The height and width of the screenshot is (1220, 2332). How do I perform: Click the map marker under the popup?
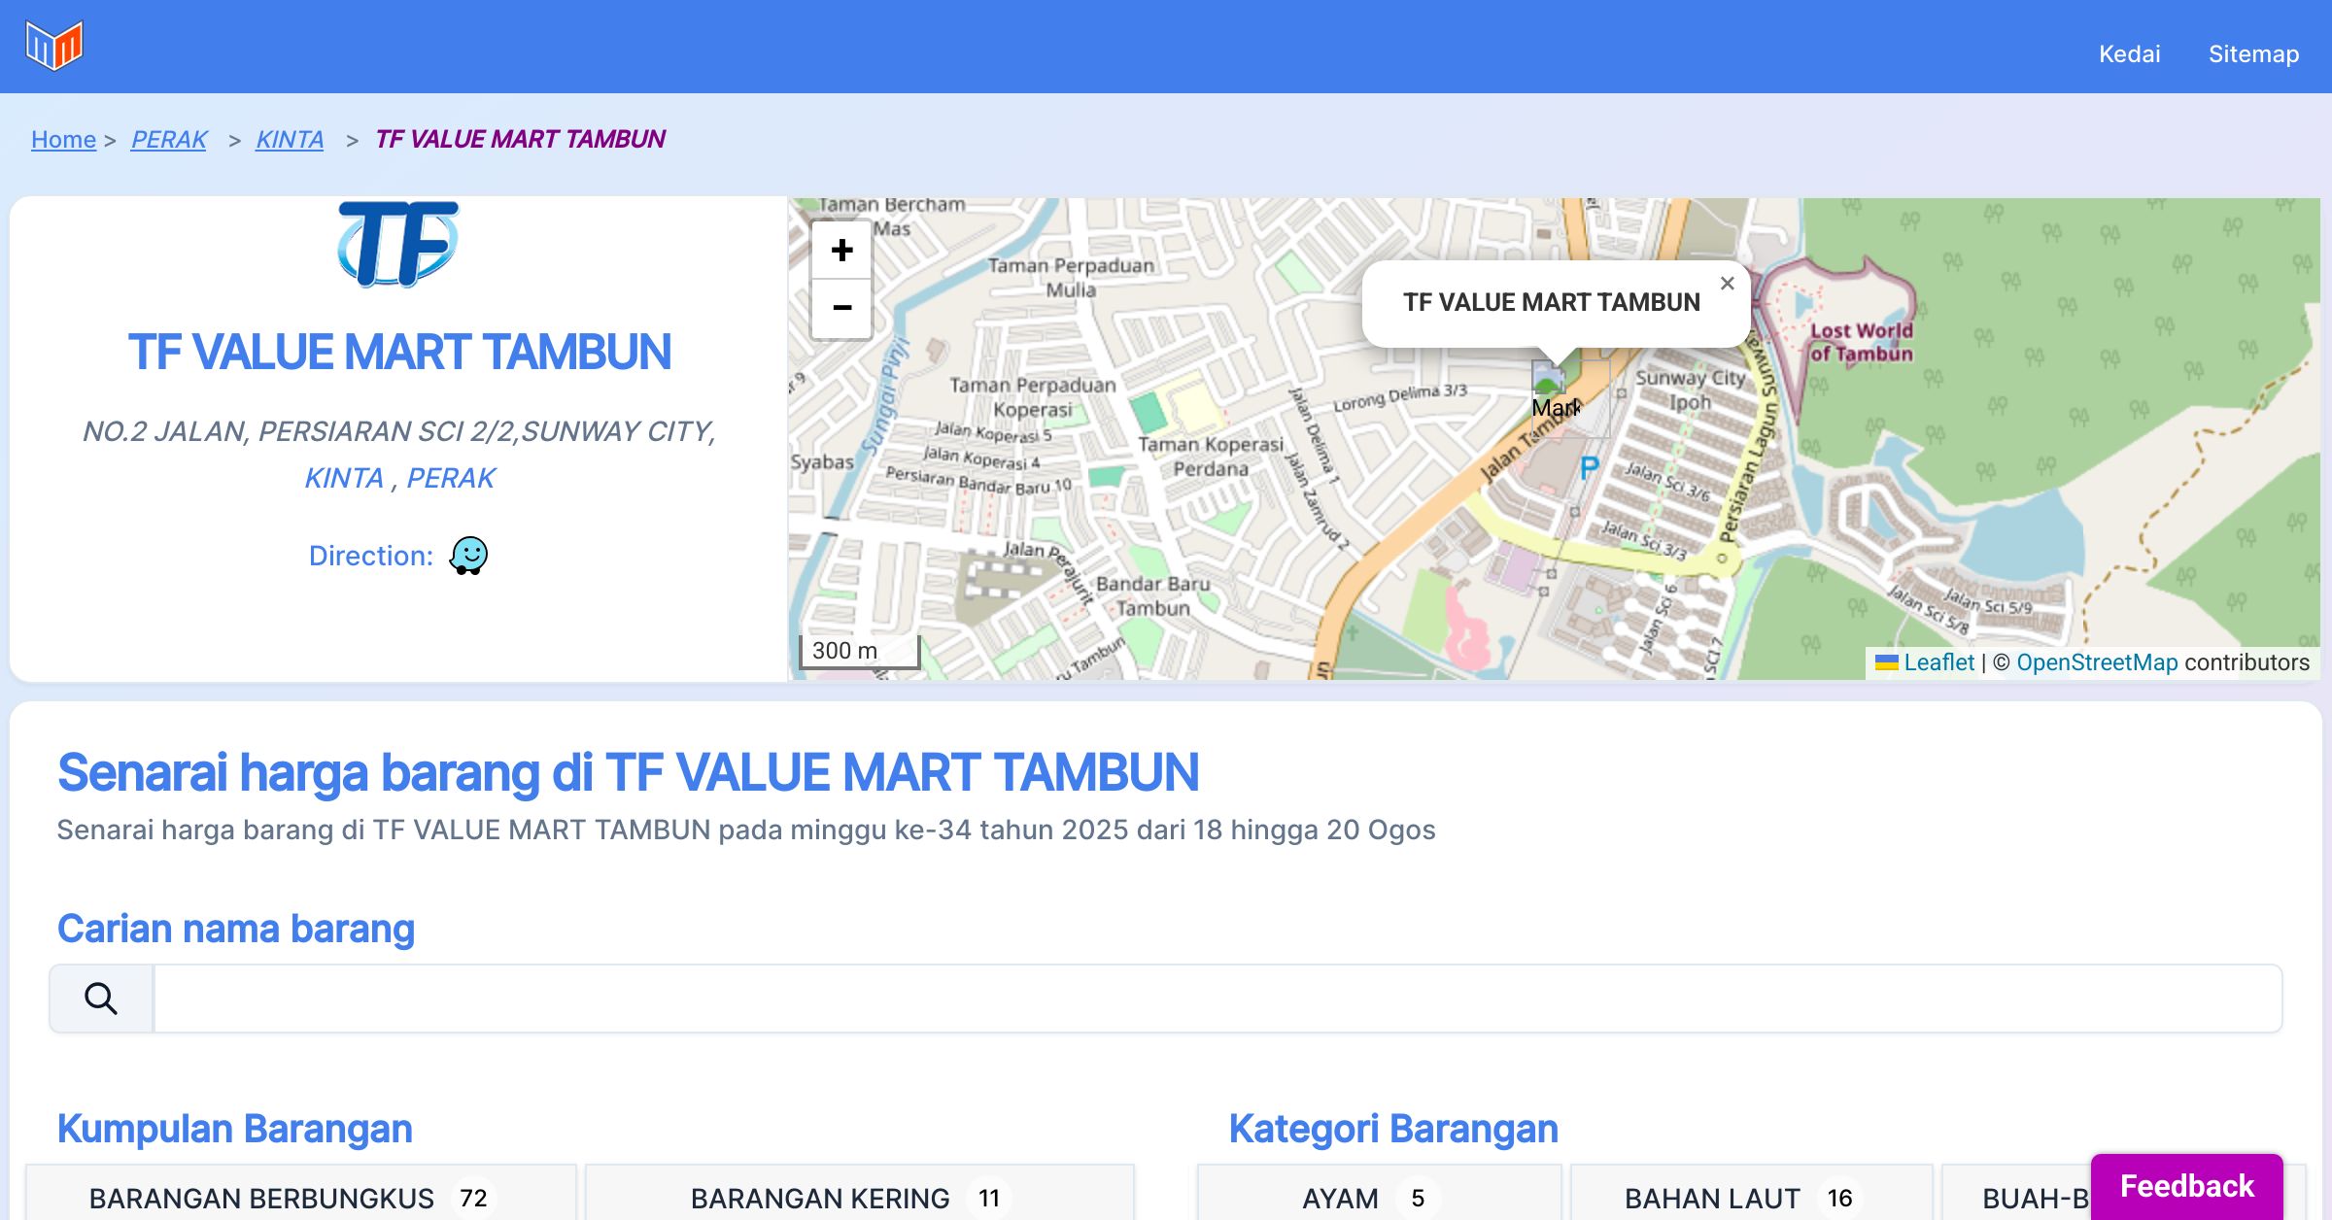pos(1549,379)
